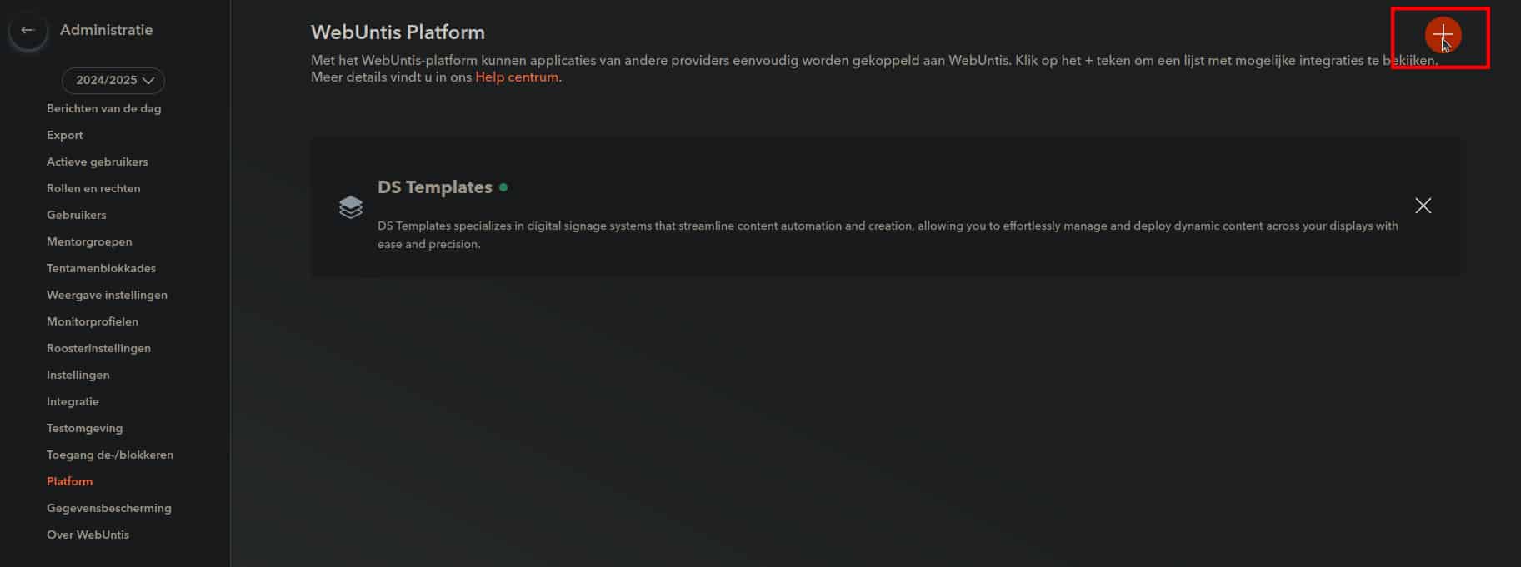Select Toegang de-/blokkeren
Viewport: 1521px width, 567px height.
(x=110, y=455)
